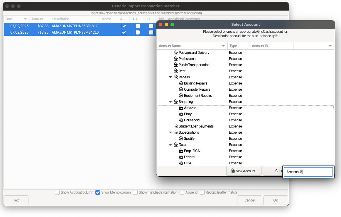Click the Rent account bank icon

(175, 71)
